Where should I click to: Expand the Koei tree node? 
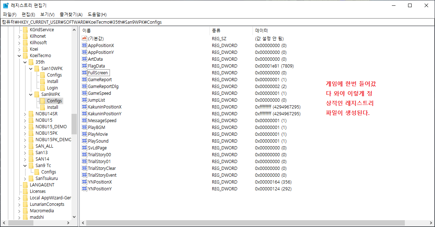pos(19,49)
